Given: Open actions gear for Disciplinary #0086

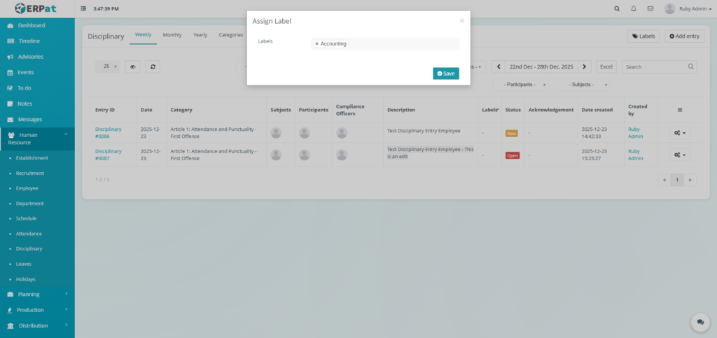Looking at the screenshot, I should pos(678,132).
